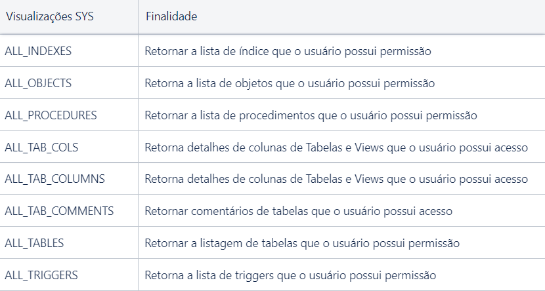Select the ALL_TRIGGERS cell
The image size is (545, 291).
[69, 275]
